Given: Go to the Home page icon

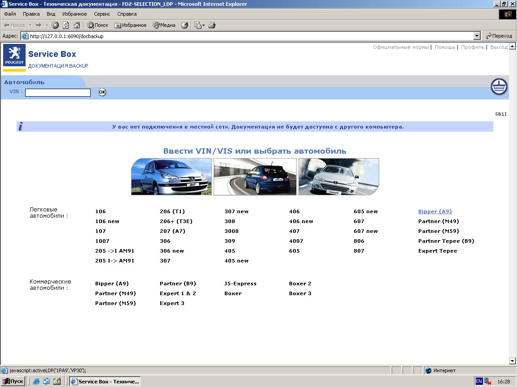Looking at the screenshot, I should tap(77, 25).
